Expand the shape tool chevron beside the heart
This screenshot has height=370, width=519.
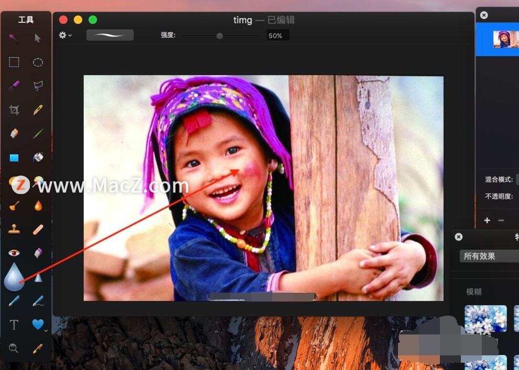pos(46,330)
